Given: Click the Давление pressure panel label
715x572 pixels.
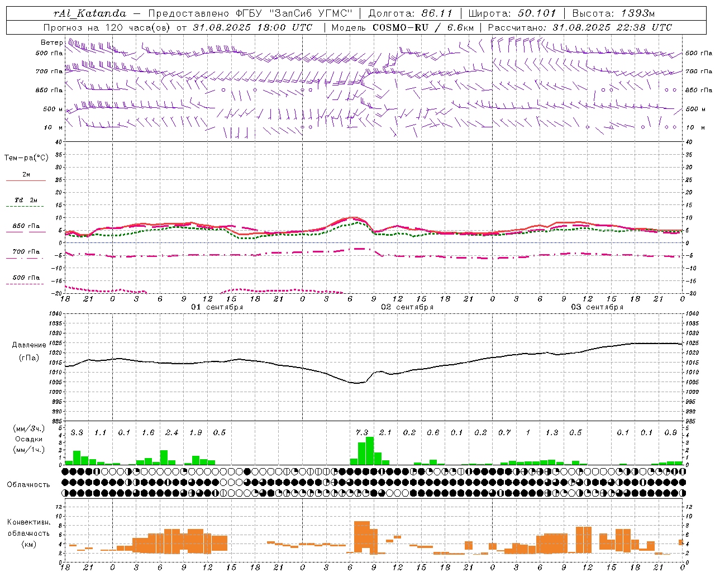Looking at the screenshot, I should pos(29,345).
